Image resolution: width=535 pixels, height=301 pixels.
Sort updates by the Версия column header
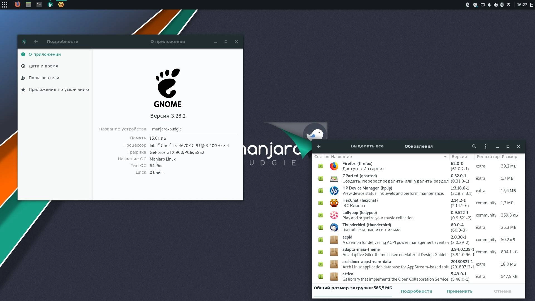(x=462, y=157)
